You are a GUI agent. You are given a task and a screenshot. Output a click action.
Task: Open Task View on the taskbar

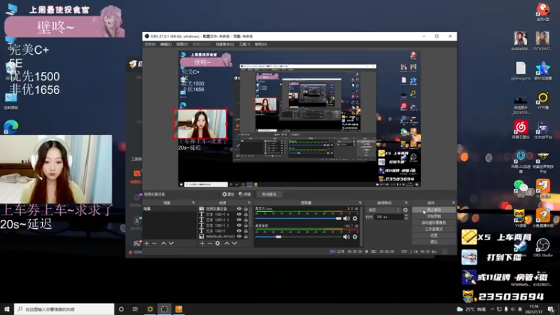pyautogui.click(x=135, y=309)
